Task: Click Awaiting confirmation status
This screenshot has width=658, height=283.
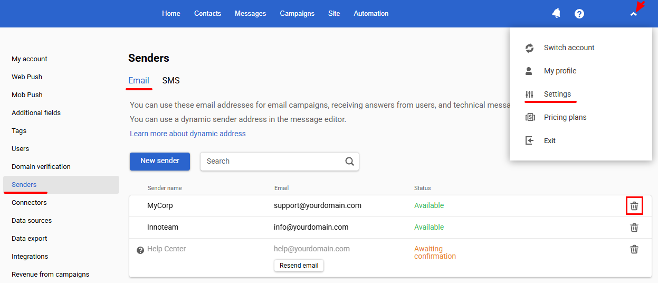Action: tap(435, 253)
